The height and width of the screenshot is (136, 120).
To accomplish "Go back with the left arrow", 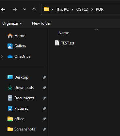I will (3, 9).
